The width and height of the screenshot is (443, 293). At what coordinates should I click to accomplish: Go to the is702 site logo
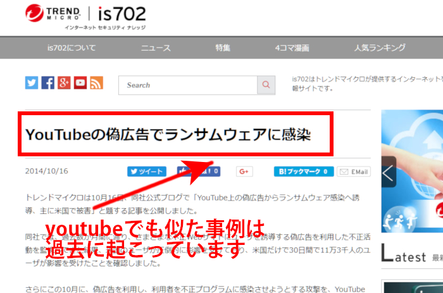coord(122,14)
